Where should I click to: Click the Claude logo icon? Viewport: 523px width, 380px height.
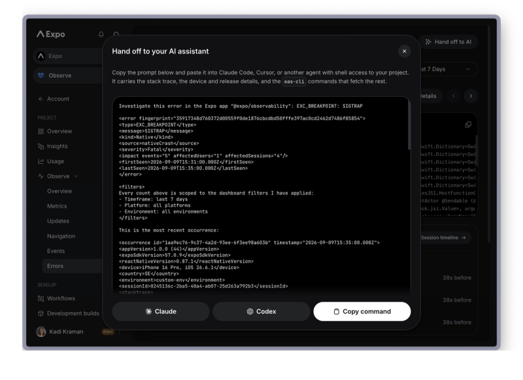click(x=148, y=311)
